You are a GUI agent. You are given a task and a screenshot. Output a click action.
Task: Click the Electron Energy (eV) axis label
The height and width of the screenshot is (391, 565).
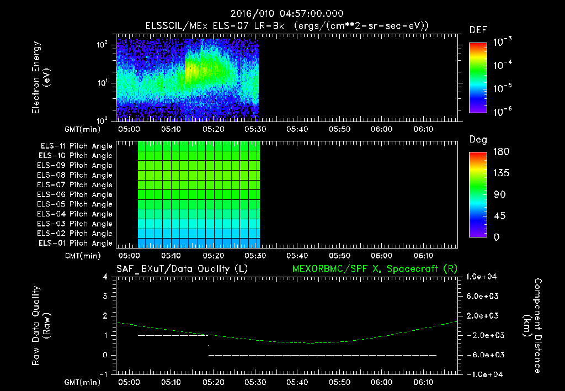click(41, 77)
